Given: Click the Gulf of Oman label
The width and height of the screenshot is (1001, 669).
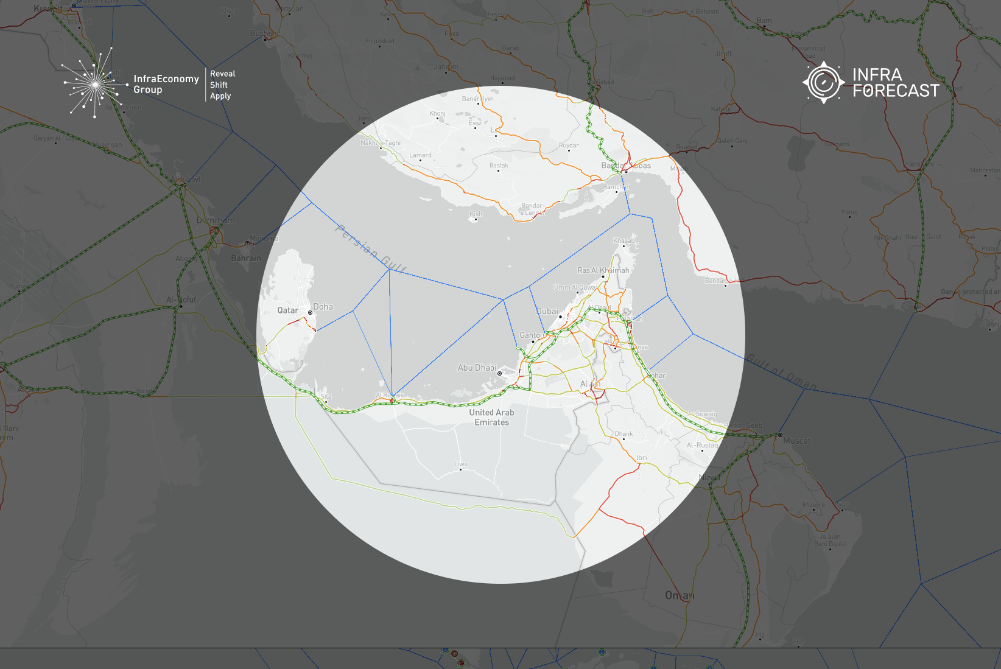Looking at the screenshot, I should 781,371.
